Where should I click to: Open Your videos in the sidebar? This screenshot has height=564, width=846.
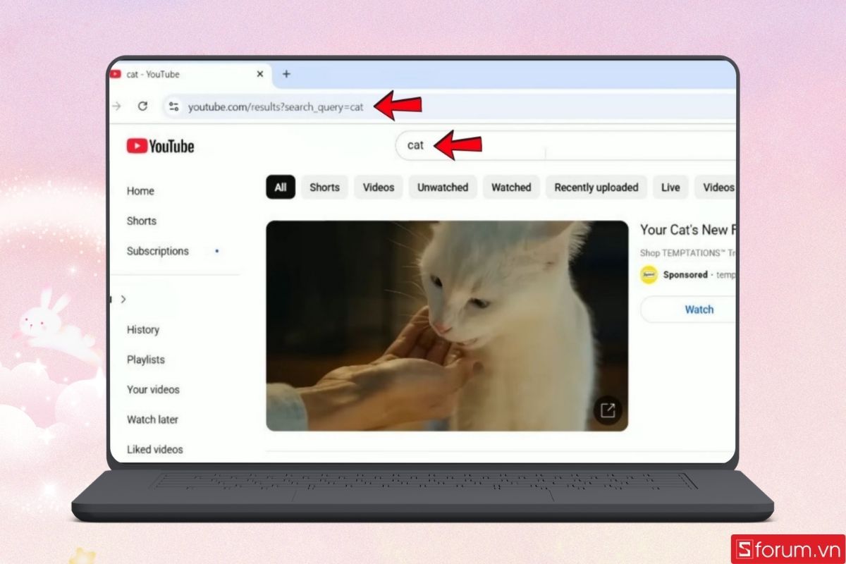[x=153, y=389]
